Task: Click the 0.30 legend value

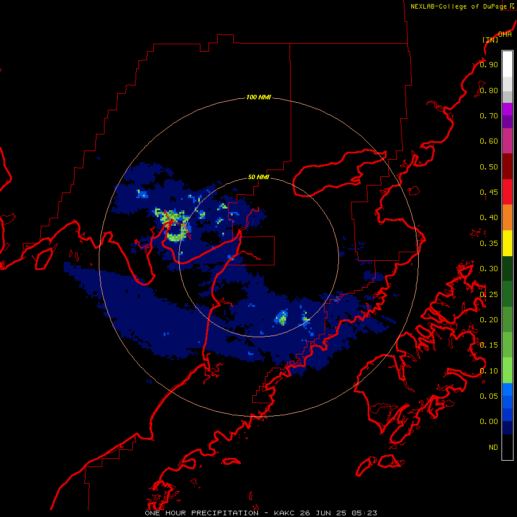Action: [489, 269]
